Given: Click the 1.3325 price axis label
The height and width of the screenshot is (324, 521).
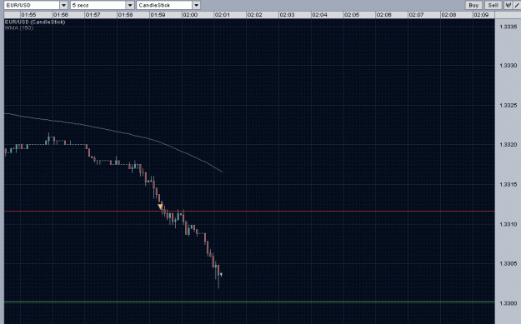Looking at the screenshot, I should click(x=508, y=105).
